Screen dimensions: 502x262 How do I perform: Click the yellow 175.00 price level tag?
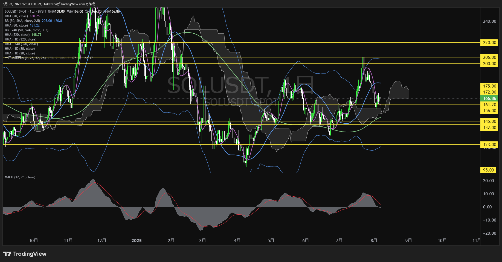click(x=489, y=86)
